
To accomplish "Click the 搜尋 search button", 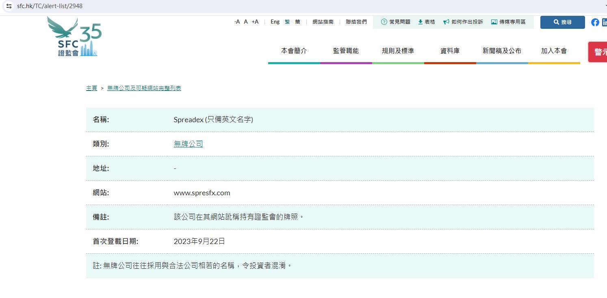I will (562, 22).
